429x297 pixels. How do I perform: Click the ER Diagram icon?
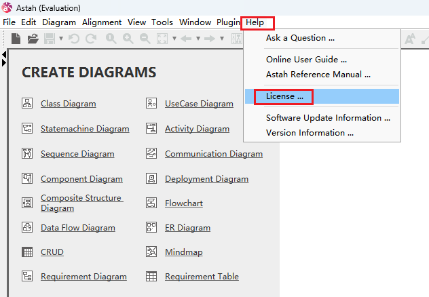click(151, 227)
